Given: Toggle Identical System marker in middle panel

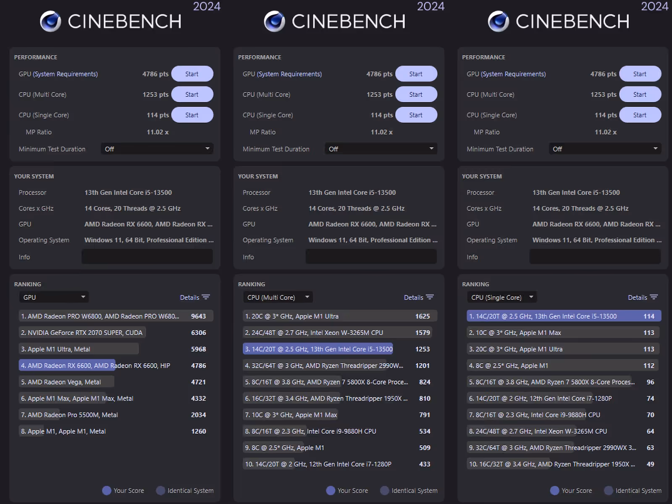Looking at the screenshot, I should [x=384, y=491].
